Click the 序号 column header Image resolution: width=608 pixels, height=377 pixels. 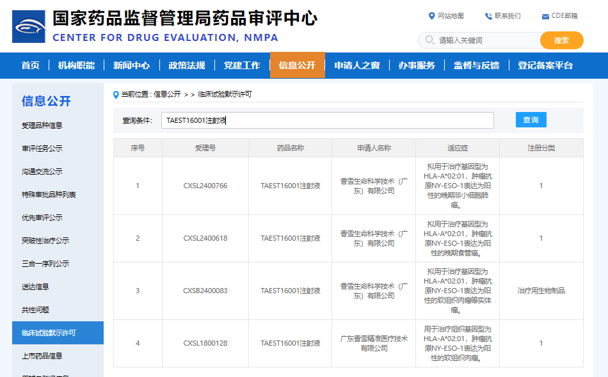coord(138,148)
